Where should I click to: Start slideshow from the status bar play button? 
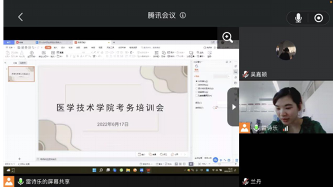(191, 164)
